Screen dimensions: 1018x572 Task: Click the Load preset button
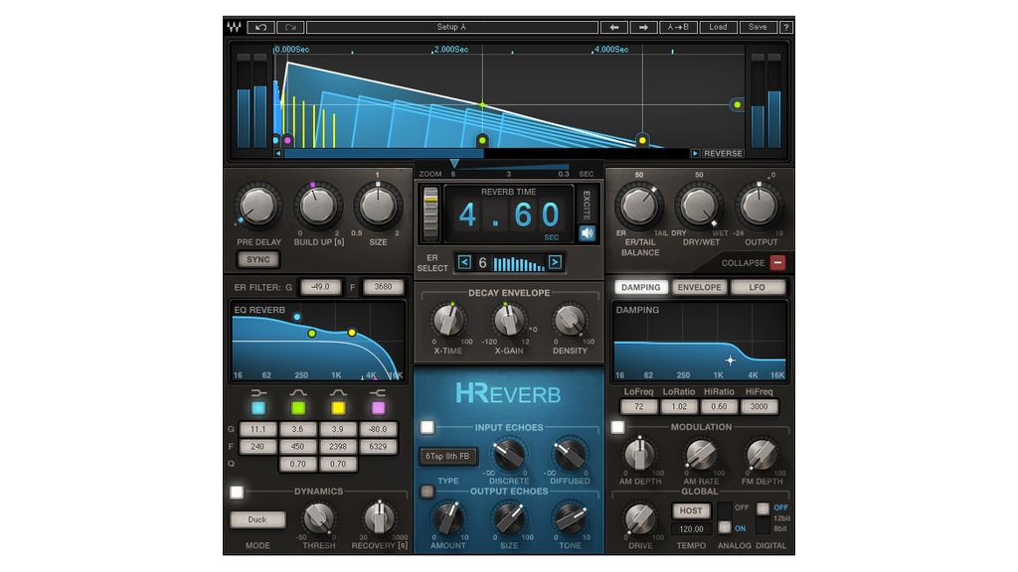click(x=717, y=27)
